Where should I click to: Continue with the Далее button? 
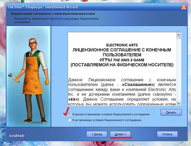(x=120, y=134)
